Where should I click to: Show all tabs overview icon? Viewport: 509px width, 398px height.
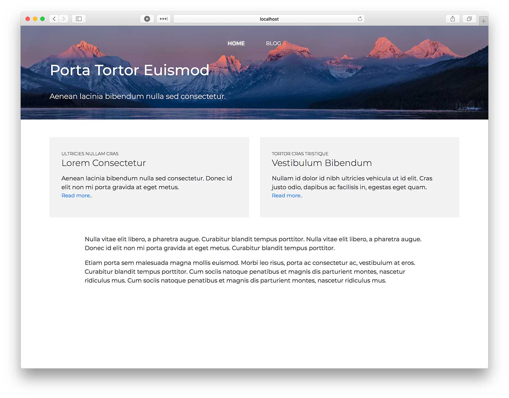(469, 19)
